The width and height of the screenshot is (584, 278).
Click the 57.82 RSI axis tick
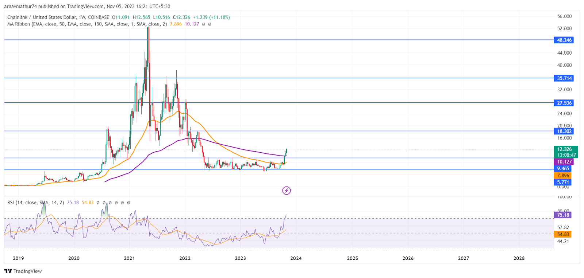tap(563, 228)
